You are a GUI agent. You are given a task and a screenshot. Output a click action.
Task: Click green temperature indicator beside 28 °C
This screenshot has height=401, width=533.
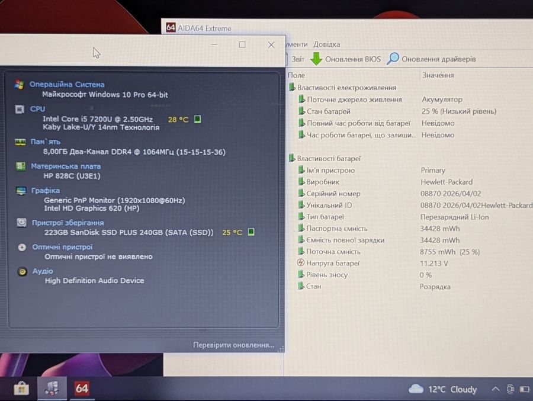pyautogui.click(x=197, y=119)
